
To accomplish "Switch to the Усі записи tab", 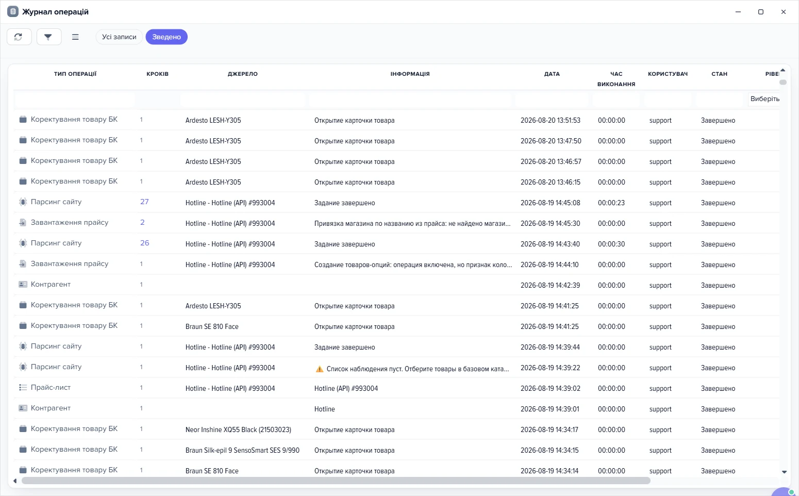I will point(119,37).
